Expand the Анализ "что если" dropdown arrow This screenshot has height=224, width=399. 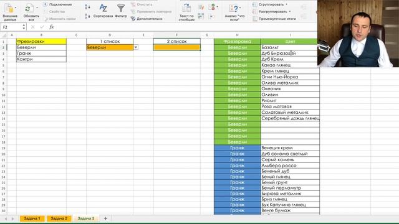click(x=240, y=8)
